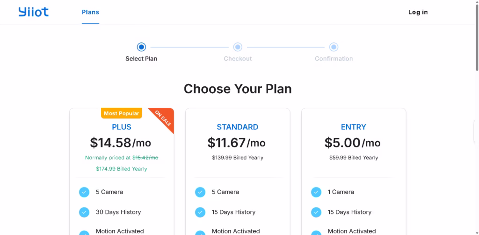Click the Log in link
This screenshot has height=235, width=479.
(418, 12)
